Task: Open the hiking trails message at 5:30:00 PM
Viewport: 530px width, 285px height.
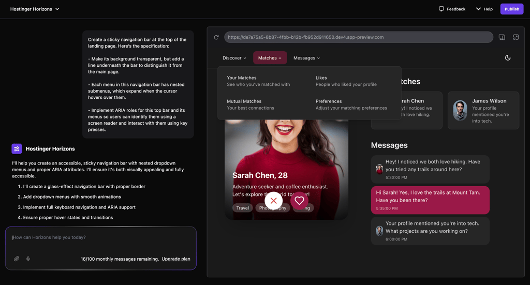Action: click(430, 169)
